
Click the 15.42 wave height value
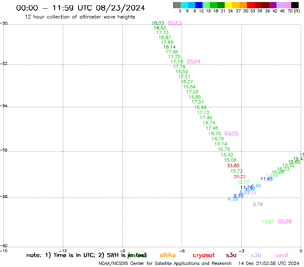pyautogui.click(x=227, y=155)
